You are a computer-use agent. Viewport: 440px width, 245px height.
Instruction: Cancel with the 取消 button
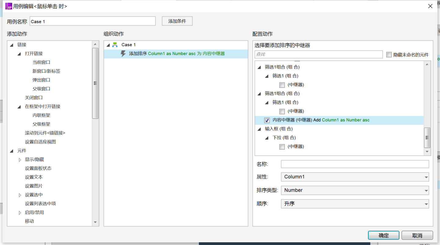pos(417,235)
